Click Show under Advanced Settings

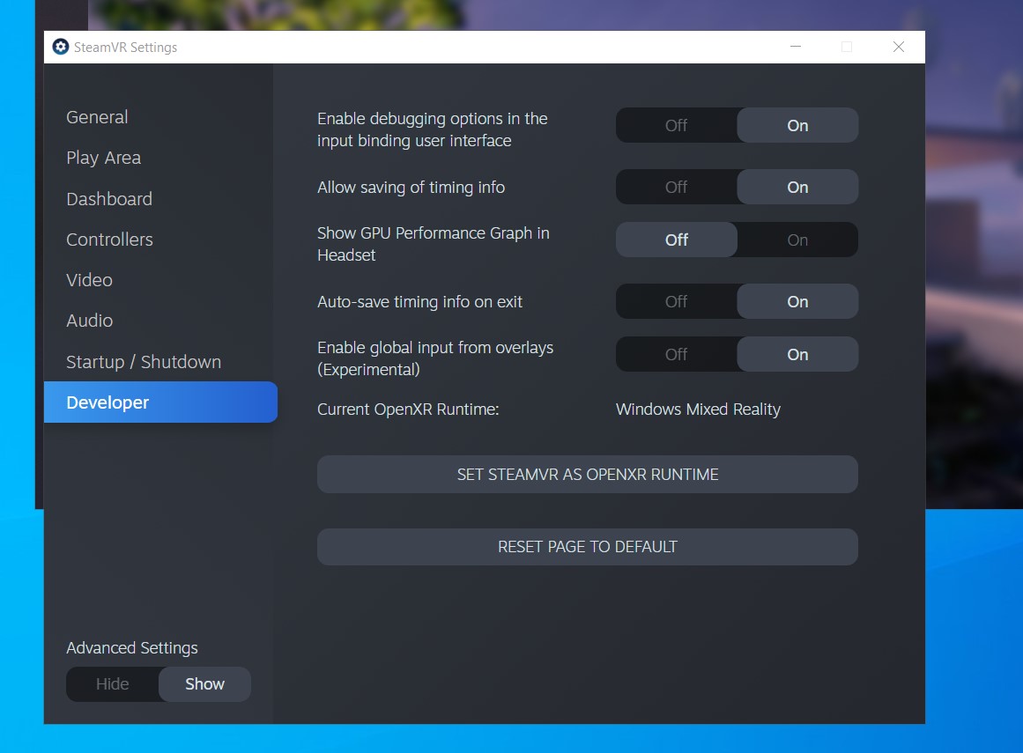[204, 684]
